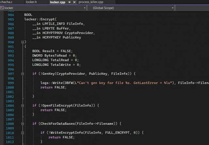Click LONGLONG TotalRead declaration
The height and width of the screenshot is (145, 209).
click(x=55, y=60)
